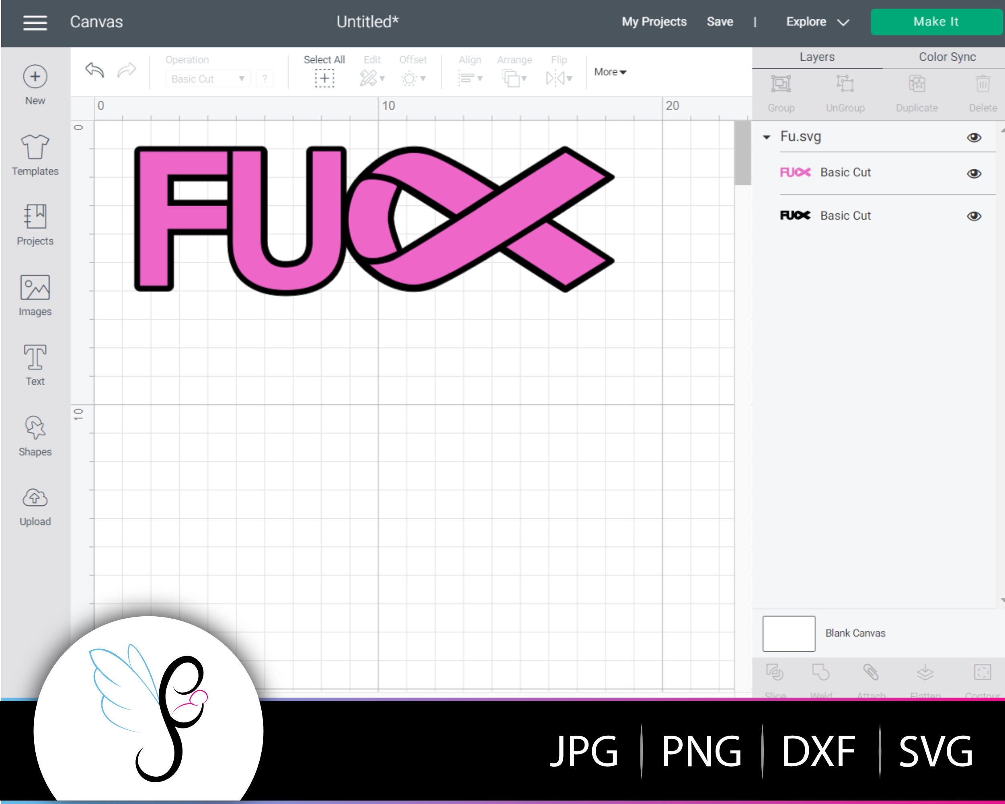Switch to the Color Sync tab
Screen dimensions: 1005x804
point(947,56)
